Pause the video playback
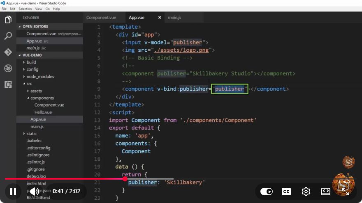 (13, 191)
